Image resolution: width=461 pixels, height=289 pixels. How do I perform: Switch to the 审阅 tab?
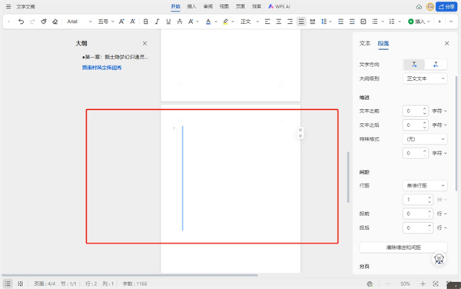click(x=208, y=6)
